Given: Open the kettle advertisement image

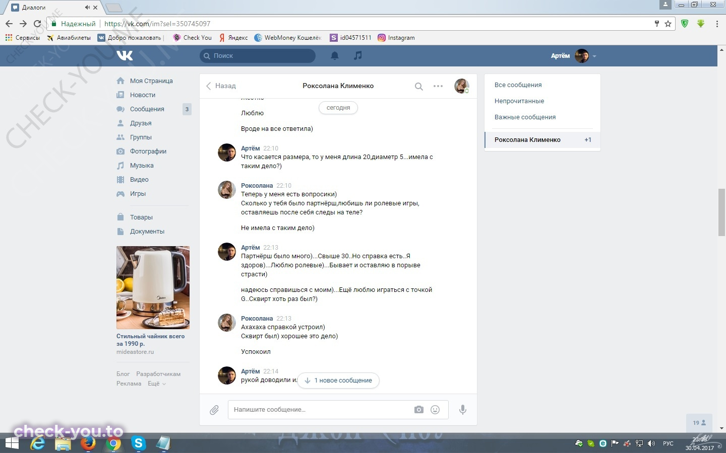Looking at the screenshot, I should click(153, 287).
